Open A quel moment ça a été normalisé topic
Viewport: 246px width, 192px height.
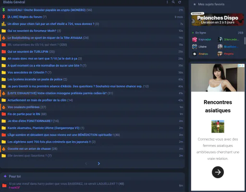(45, 65)
